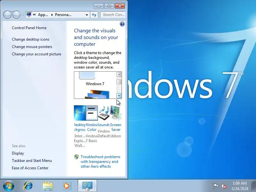Open Taskbar and Start Menu link
The image size is (256, 192).
(32, 161)
